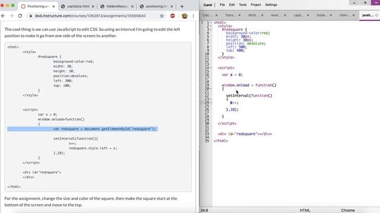Image resolution: width=380 pixels, height=213 pixels.
Task: Close the Positioning browser tab
Action: pyautogui.click(x=53, y=7)
